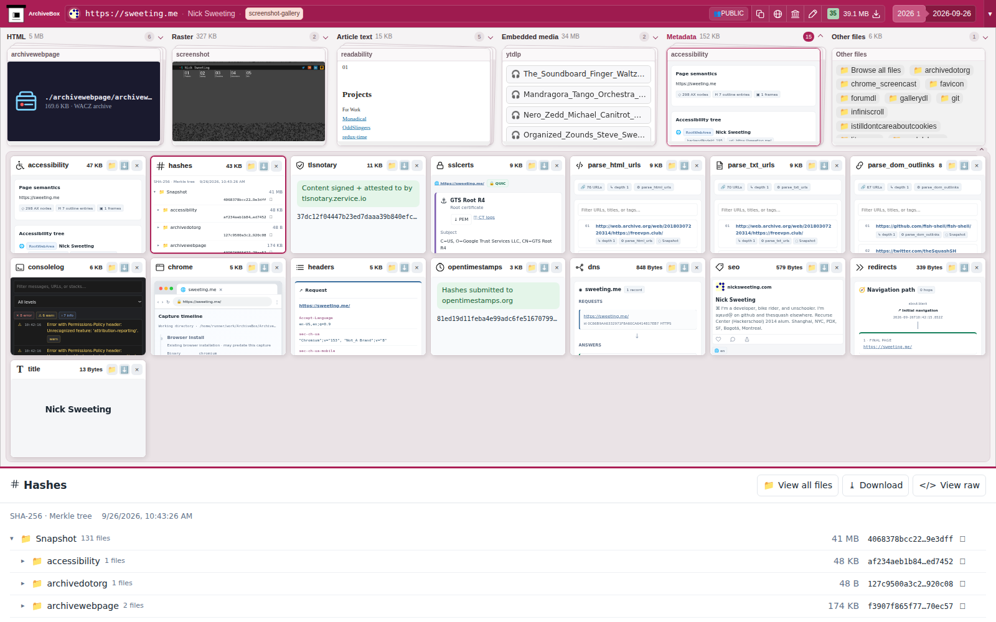Screen dimensions: 996x622
Task: Open original site via globe icon
Action: 778,14
